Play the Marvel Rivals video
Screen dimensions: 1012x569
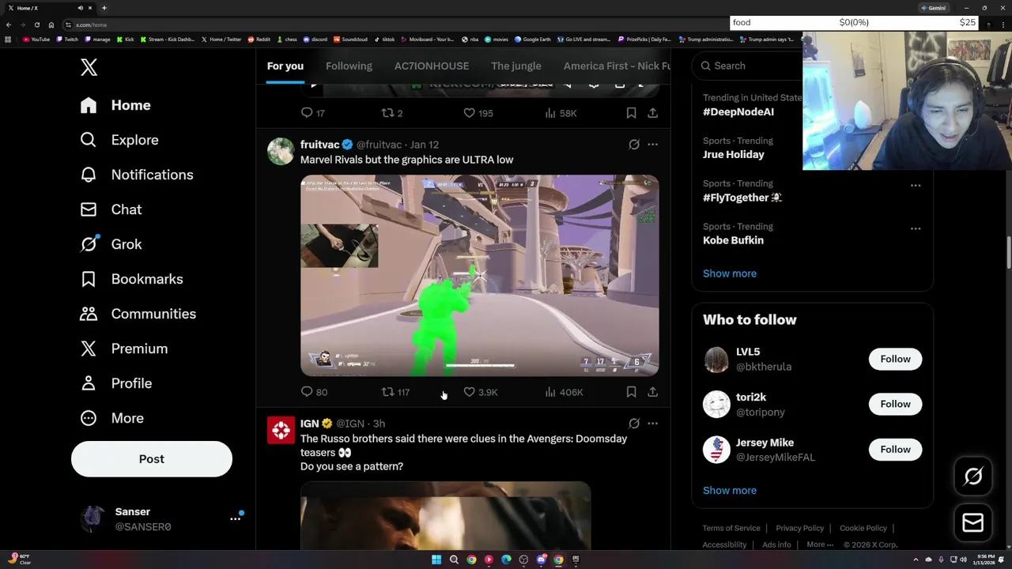[x=479, y=275]
